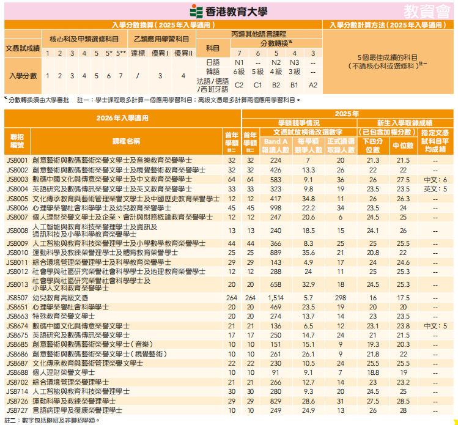Click the 新生入學取錄成績 column header
This screenshot has height=425, width=458.
pos(405,123)
